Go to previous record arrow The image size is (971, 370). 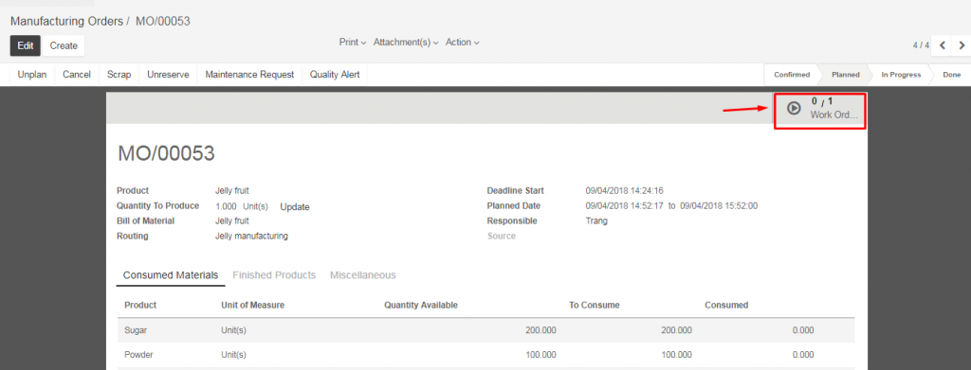[942, 45]
